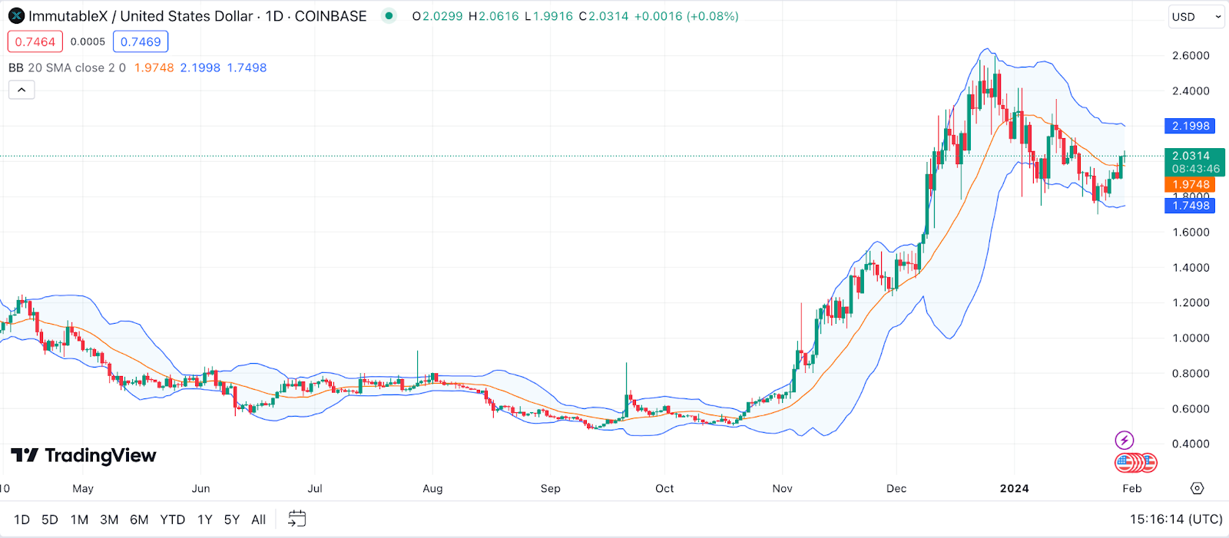The width and height of the screenshot is (1229, 538).
Task: Click the ImmutableX symbol logo icon
Action: tap(16, 16)
